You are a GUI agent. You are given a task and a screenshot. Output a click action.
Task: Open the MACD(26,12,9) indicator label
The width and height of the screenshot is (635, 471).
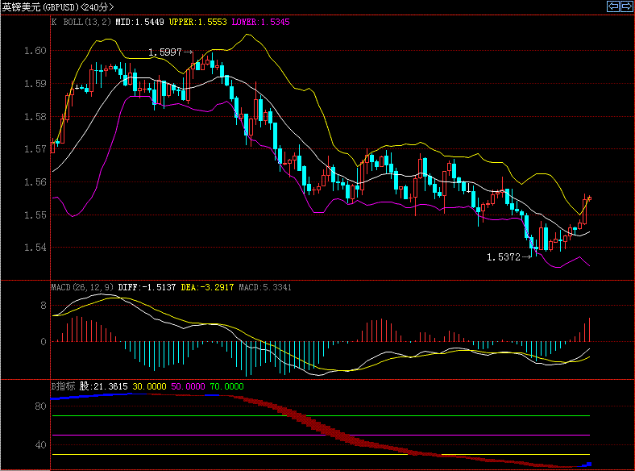pyautogui.click(x=83, y=286)
